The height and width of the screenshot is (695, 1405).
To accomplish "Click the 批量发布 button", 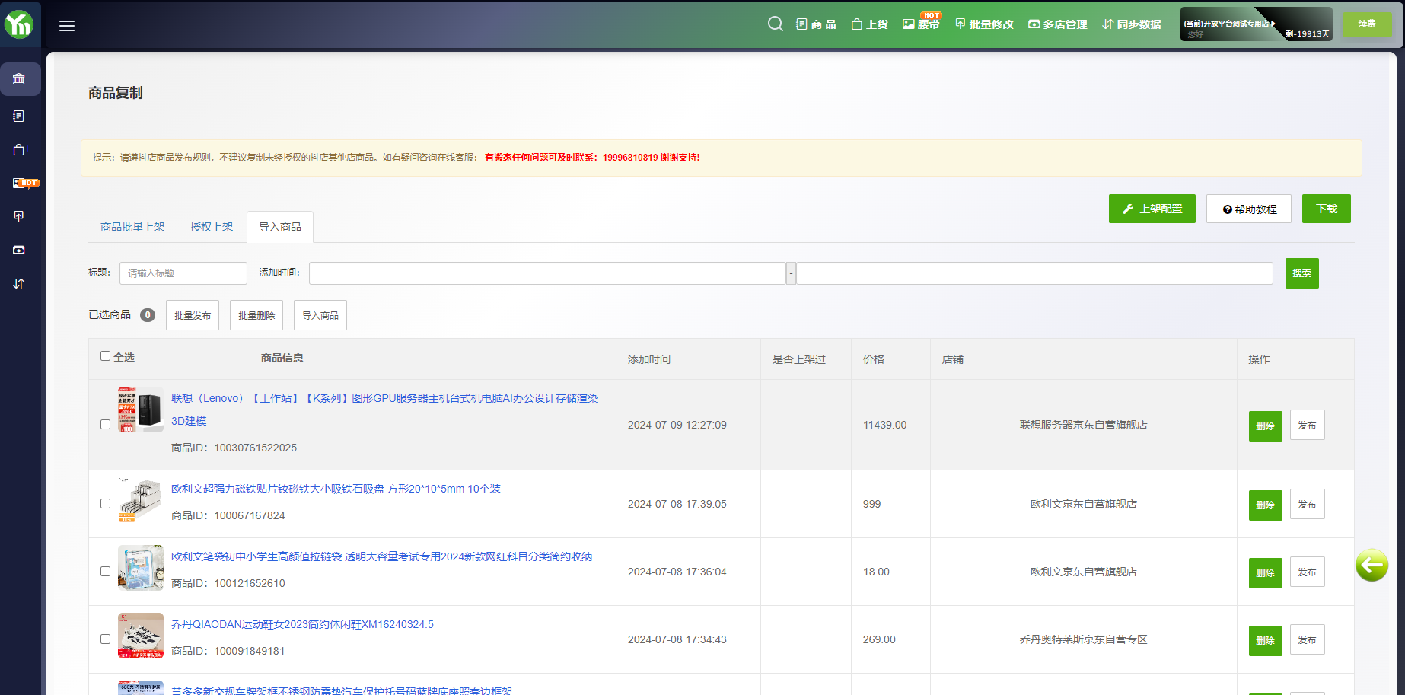I will [193, 315].
